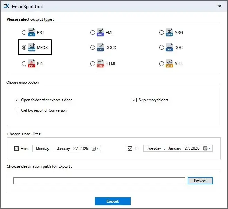Click the DOCX label text

(111, 47)
